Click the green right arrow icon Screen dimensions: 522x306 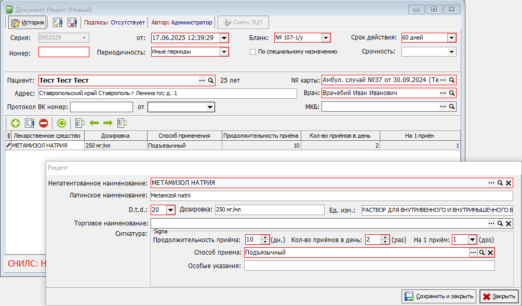(x=108, y=123)
